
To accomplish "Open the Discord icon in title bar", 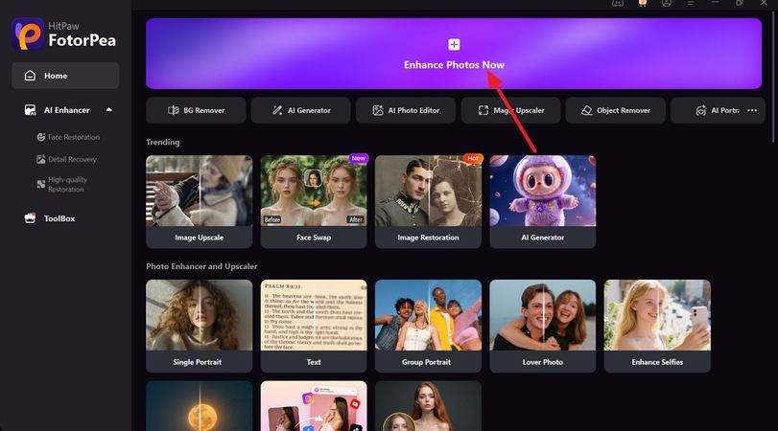I will tap(618, 3).
